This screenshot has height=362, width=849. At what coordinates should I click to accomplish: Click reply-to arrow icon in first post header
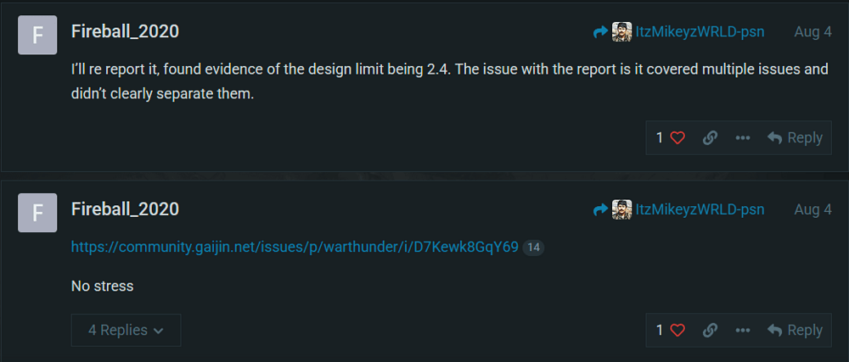click(600, 32)
